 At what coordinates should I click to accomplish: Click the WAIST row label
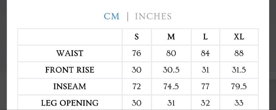pyautogui.click(x=70, y=53)
